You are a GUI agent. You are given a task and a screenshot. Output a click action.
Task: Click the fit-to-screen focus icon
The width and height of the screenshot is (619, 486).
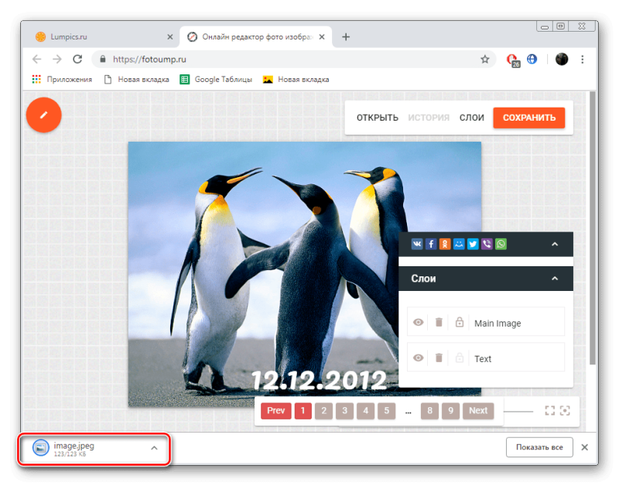pos(566,411)
